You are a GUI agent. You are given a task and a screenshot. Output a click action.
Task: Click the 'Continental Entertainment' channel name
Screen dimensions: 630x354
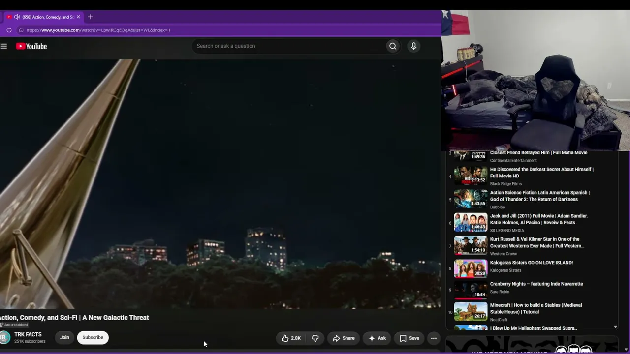click(x=513, y=161)
